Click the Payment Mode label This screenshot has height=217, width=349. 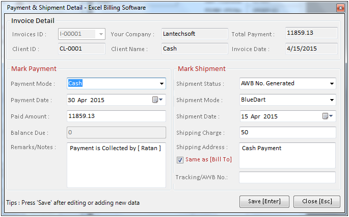[x=33, y=84]
